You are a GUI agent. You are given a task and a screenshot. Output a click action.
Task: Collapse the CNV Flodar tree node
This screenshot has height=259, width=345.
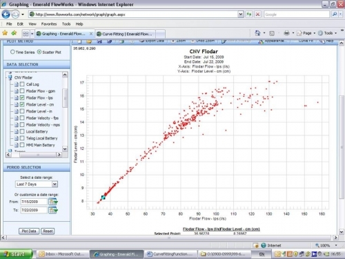click(x=6, y=77)
